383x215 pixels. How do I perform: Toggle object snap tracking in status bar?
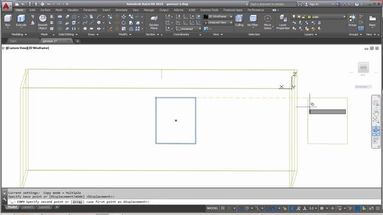(268, 208)
